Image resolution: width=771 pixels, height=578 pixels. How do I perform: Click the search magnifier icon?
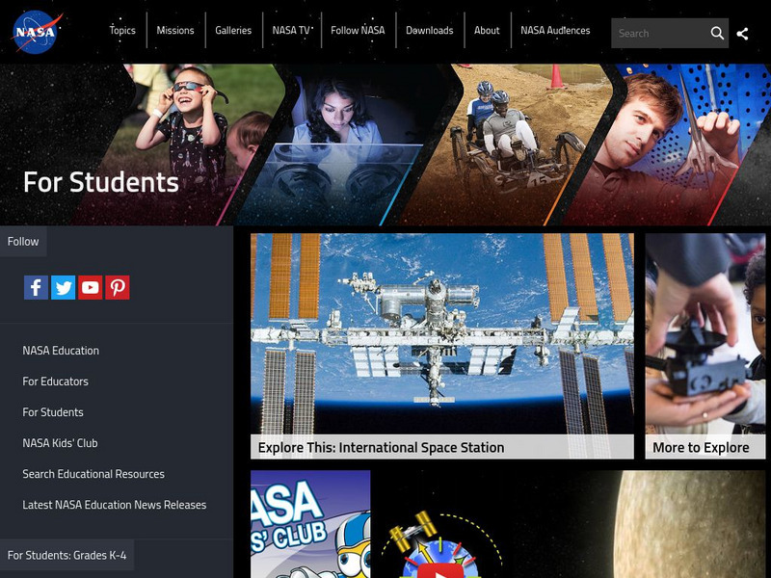(x=717, y=34)
